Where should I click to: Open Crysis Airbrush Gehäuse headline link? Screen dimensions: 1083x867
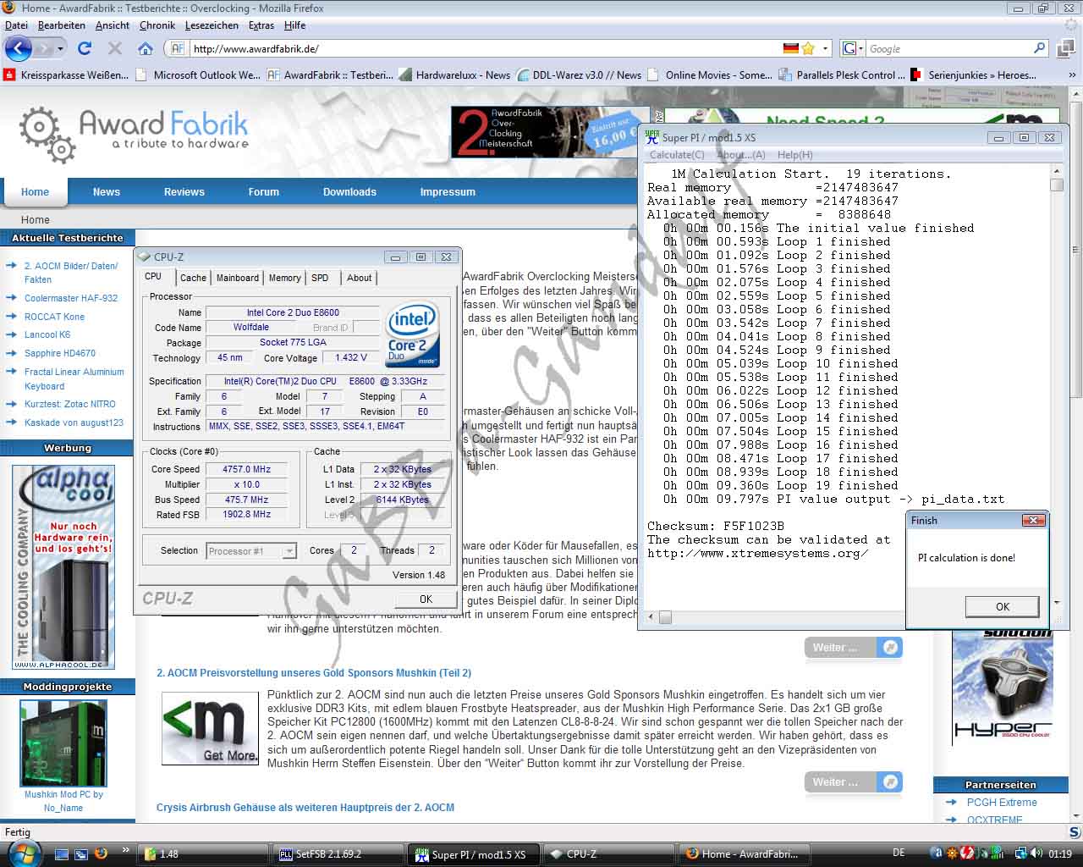[x=305, y=808]
